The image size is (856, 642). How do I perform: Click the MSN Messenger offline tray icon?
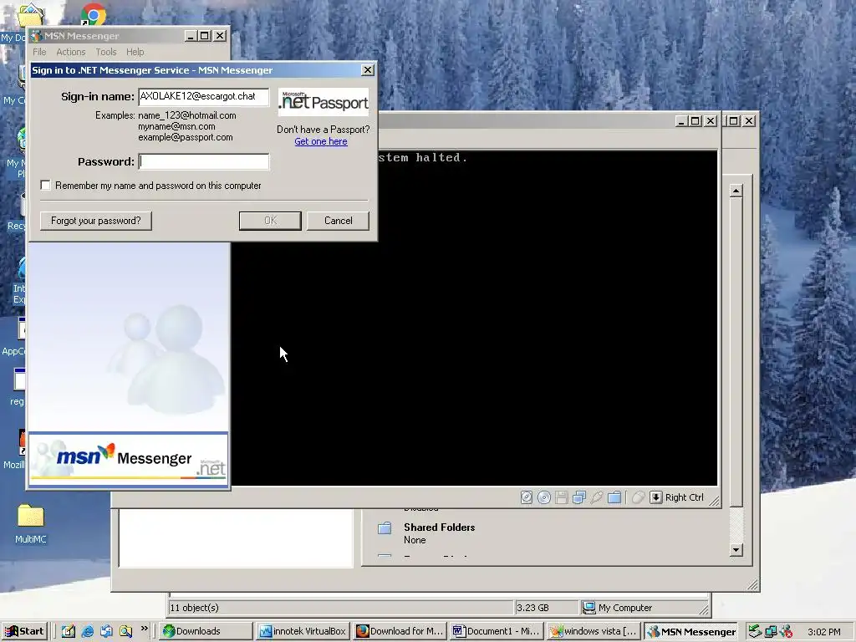coord(786,631)
